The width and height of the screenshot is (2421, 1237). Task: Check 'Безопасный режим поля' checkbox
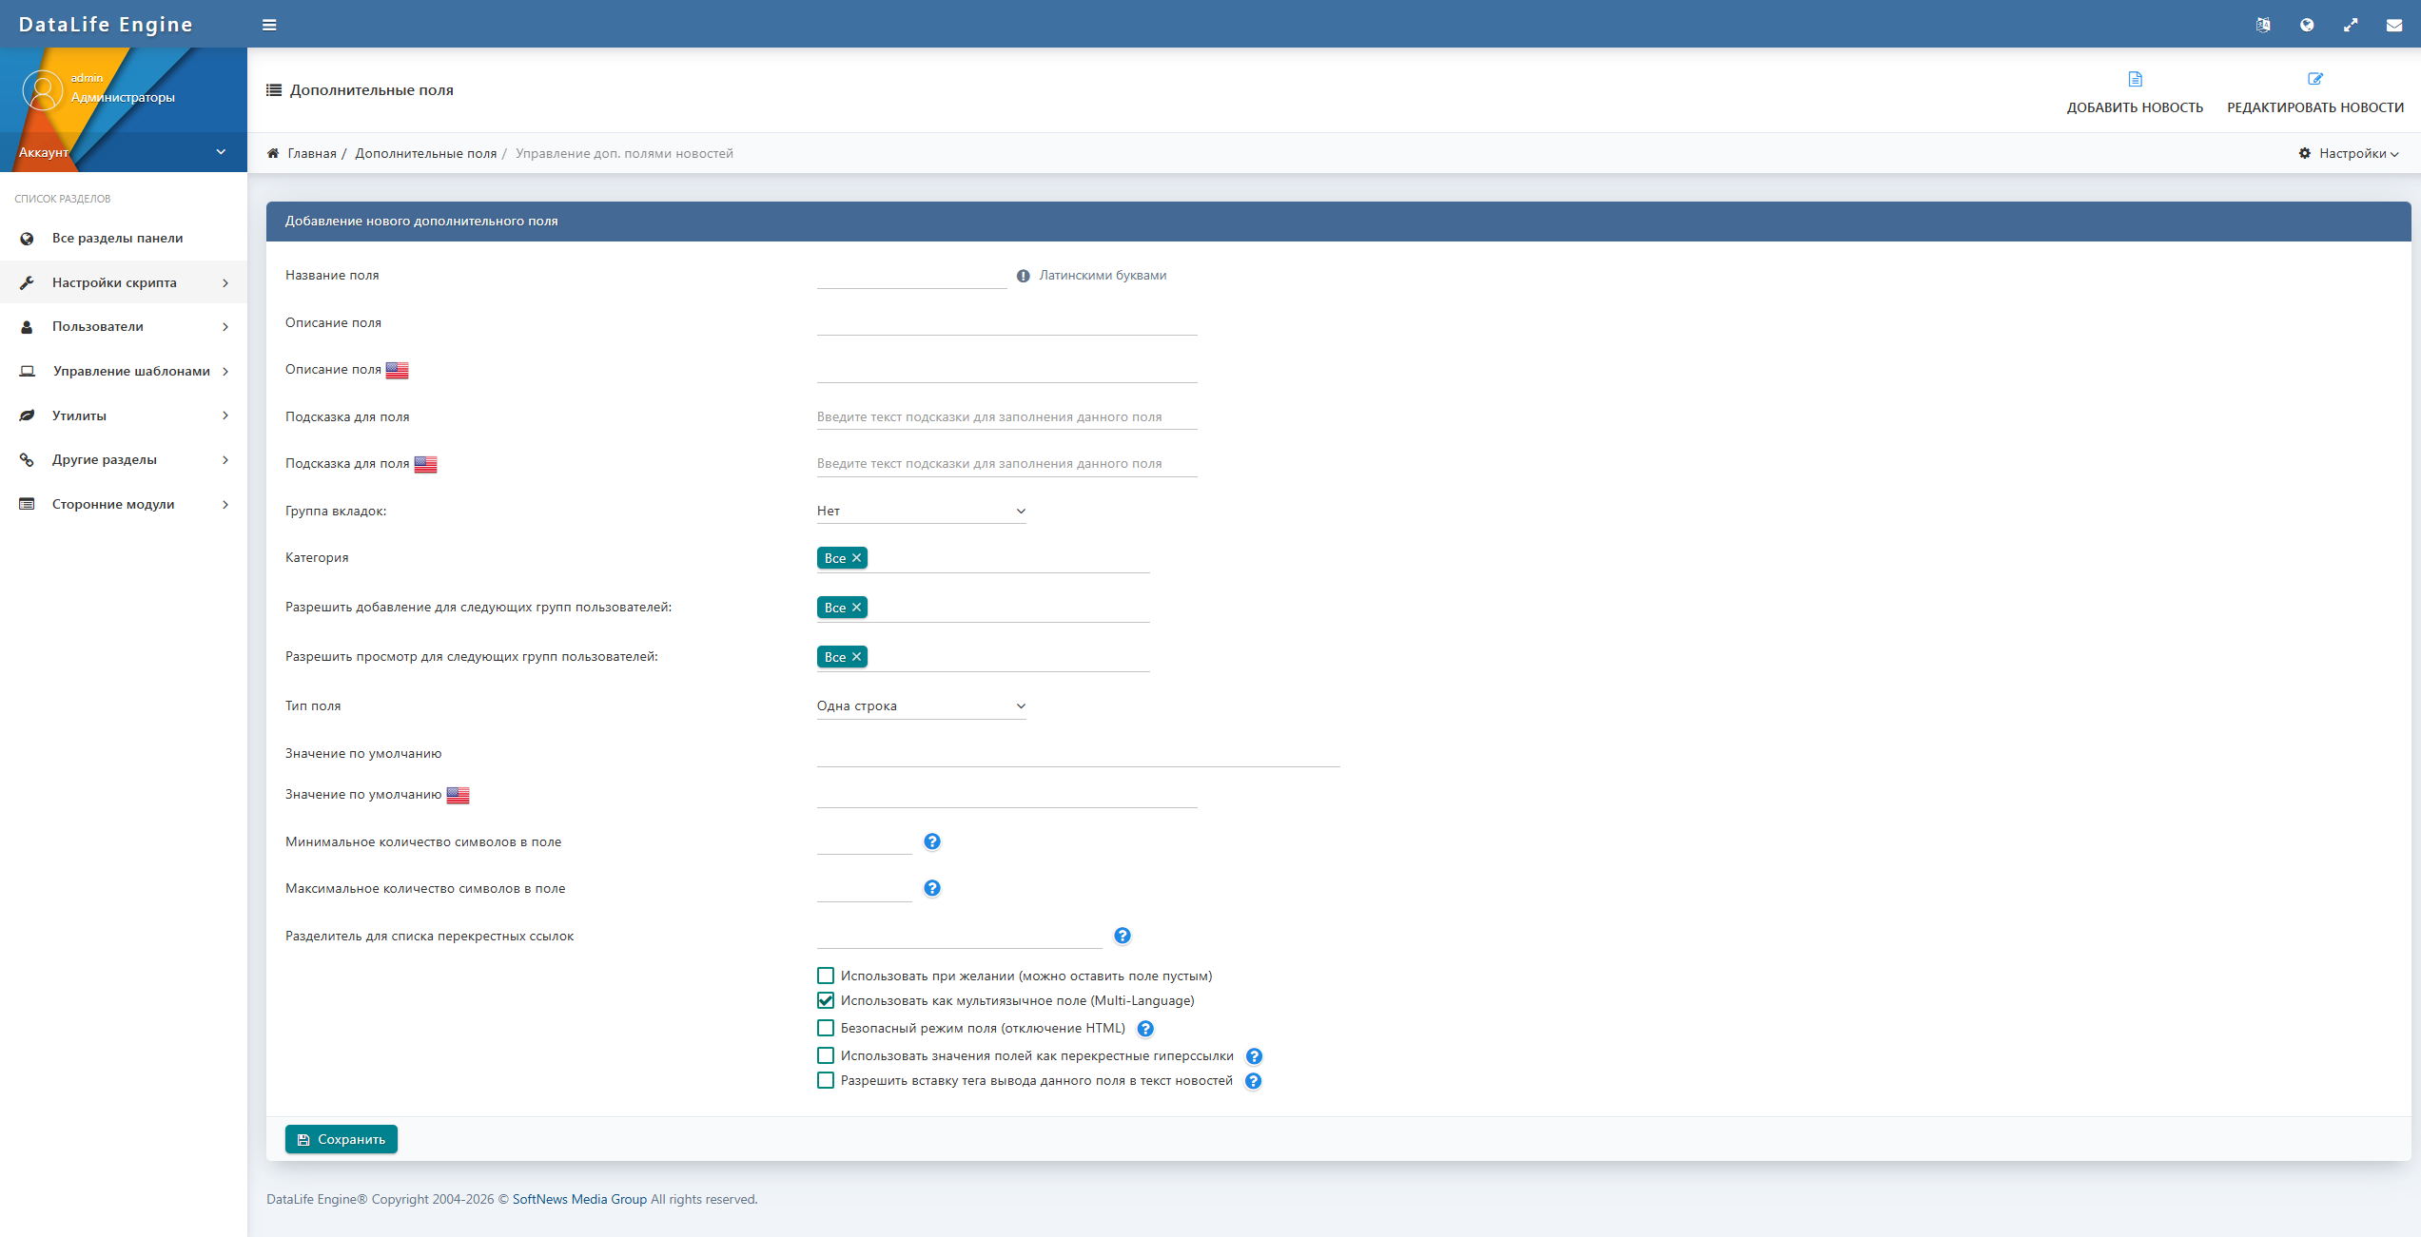pos(826,1028)
